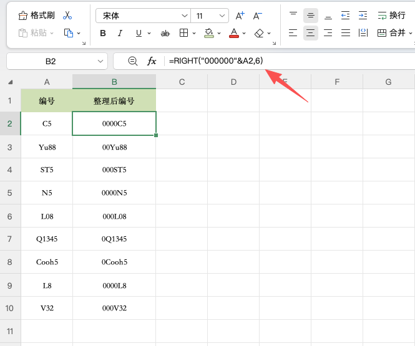The height and width of the screenshot is (346, 415).
Task: Select column B header
Action: [114, 82]
